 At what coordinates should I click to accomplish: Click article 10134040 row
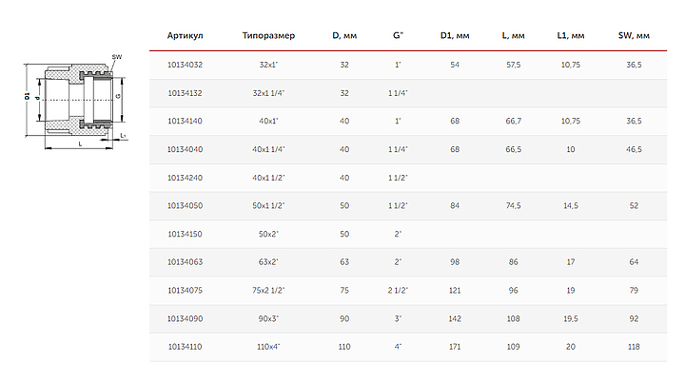pos(185,149)
